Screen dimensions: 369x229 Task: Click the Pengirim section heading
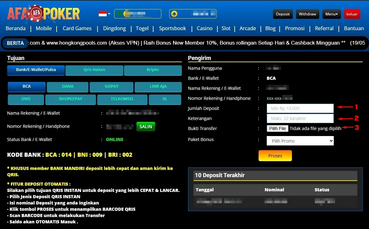coord(199,58)
